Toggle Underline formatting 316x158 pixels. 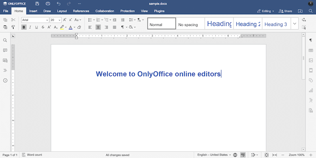click(36, 27)
